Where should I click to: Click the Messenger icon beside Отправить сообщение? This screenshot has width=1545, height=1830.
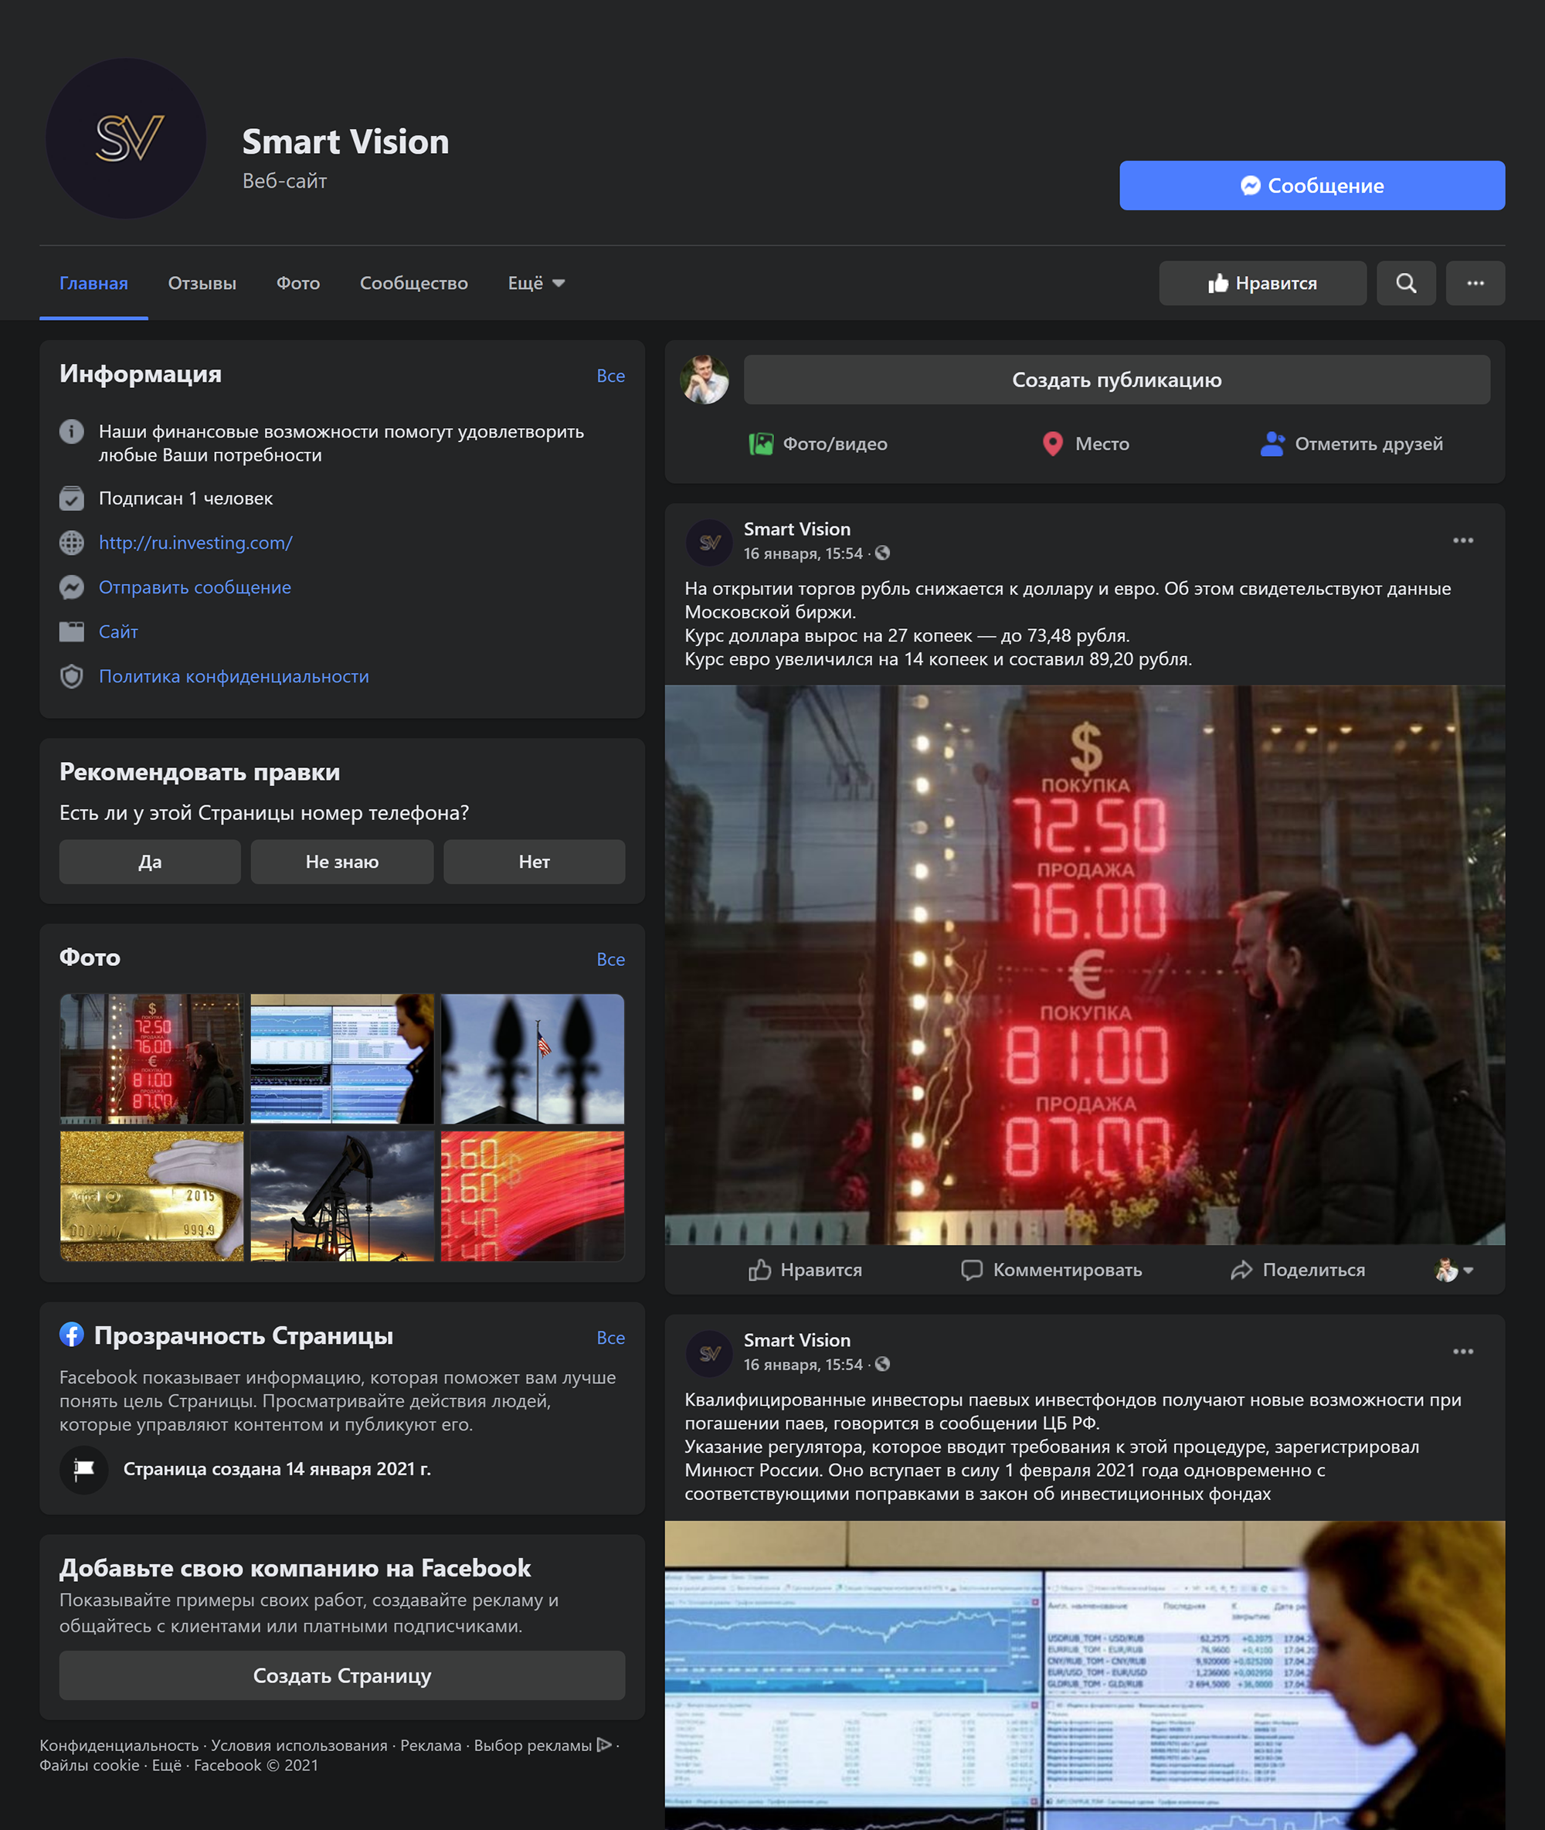coord(72,587)
